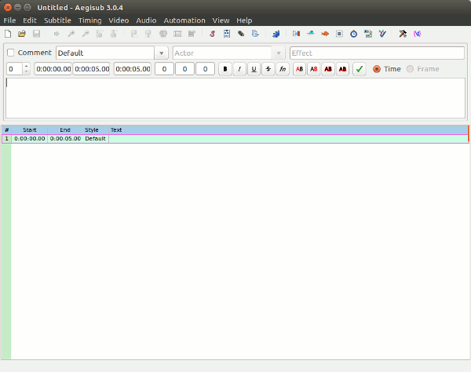Viewport: 471px width, 372px height.
Task: Open the Automation manager icon
Action: (276, 34)
